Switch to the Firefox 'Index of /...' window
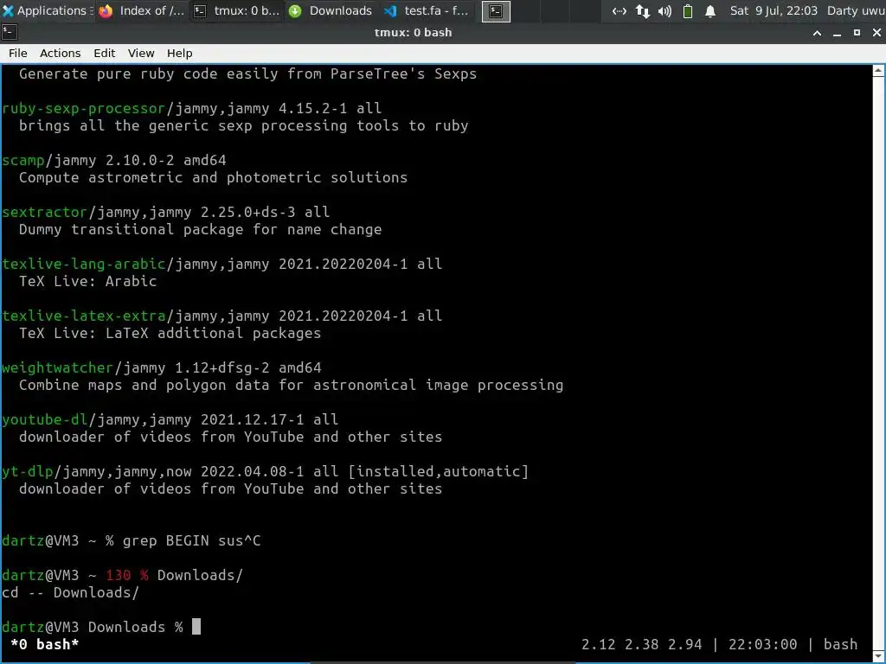The image size is (886, 664). click(x=142, y=10)
